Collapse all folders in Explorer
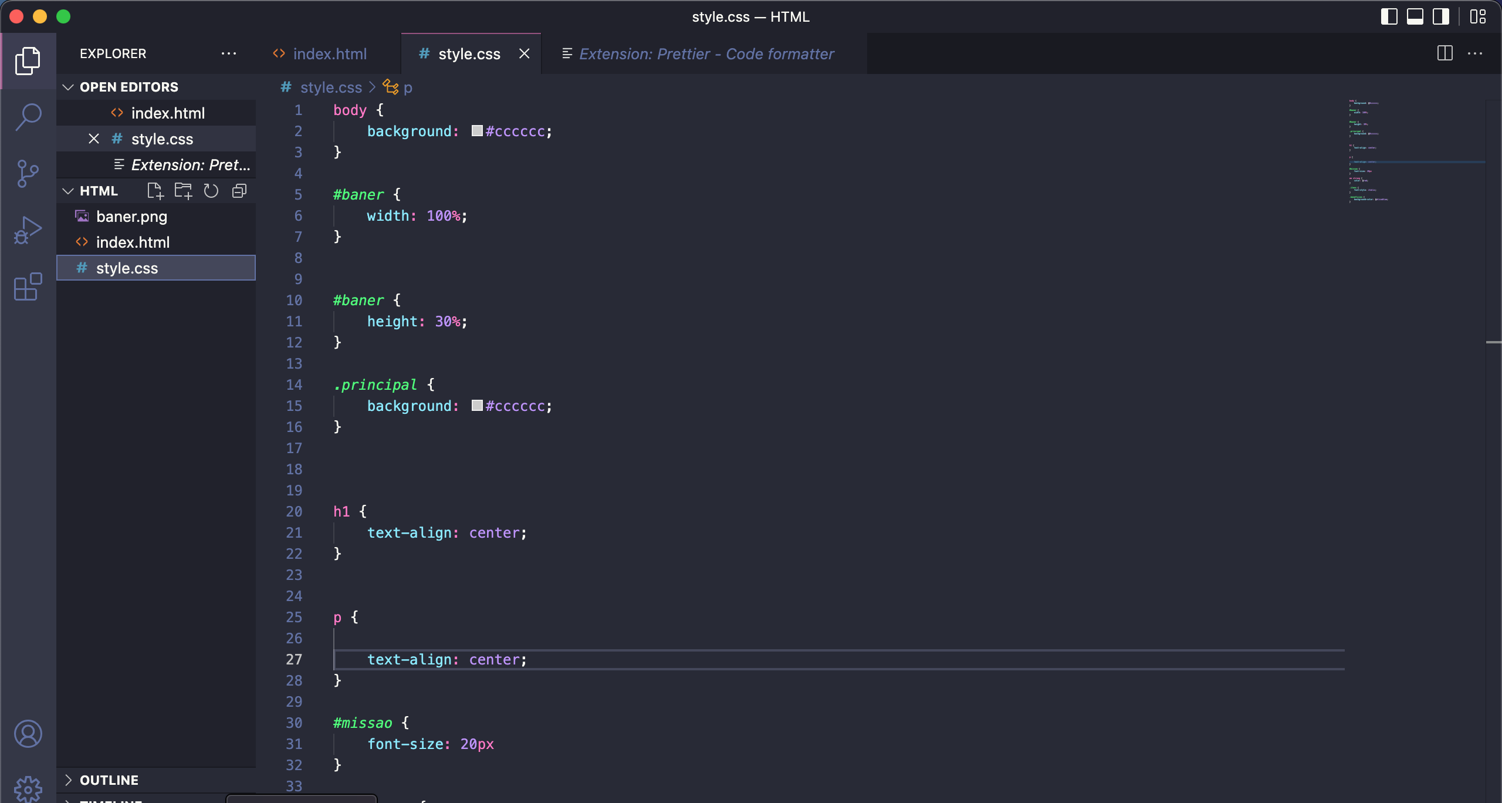The image size is (1502, 803). tap(239, 191)
